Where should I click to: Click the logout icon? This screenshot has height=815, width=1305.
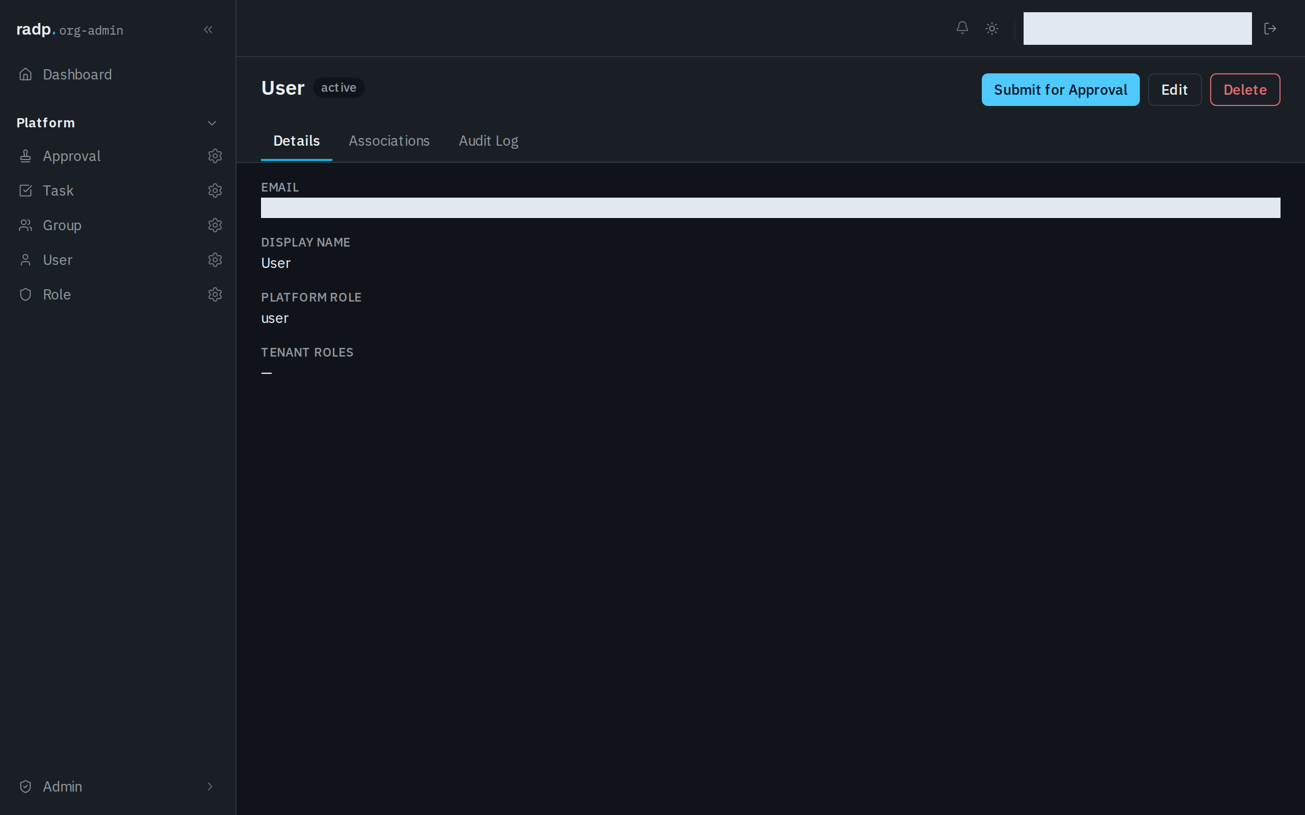pos(1270,29)
